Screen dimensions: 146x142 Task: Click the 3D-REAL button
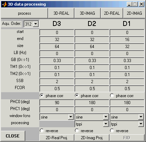click(61, 13)
